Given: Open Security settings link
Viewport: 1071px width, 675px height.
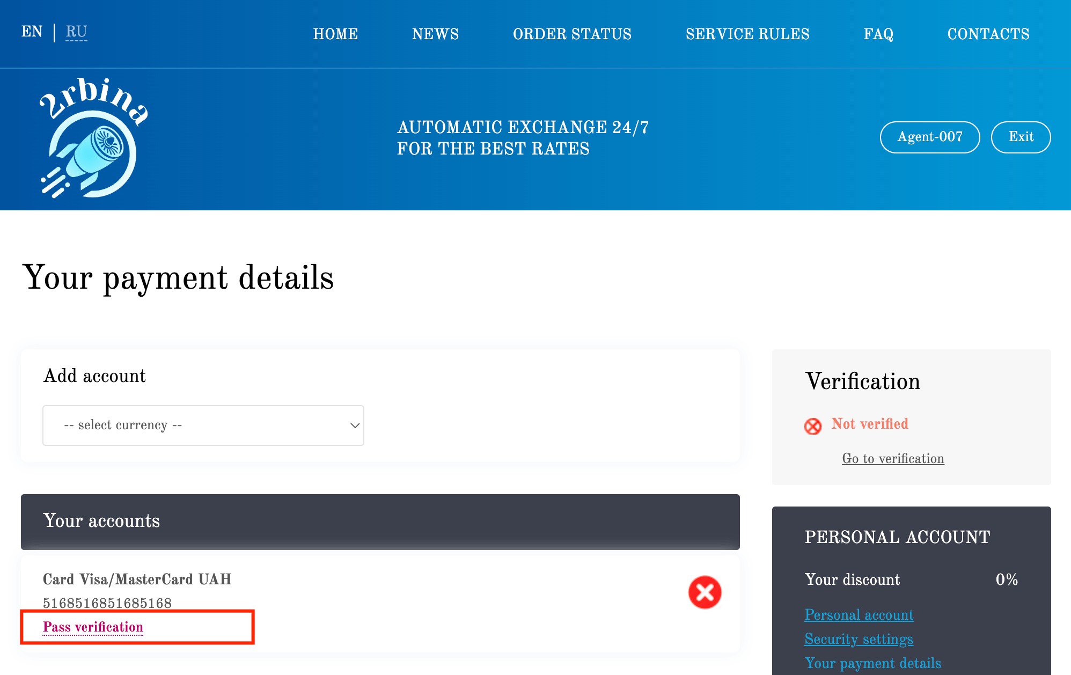Looking at the screenshot, I should (859, 639).
